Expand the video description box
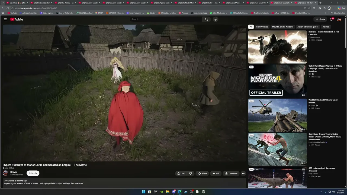 coord(124,183)
